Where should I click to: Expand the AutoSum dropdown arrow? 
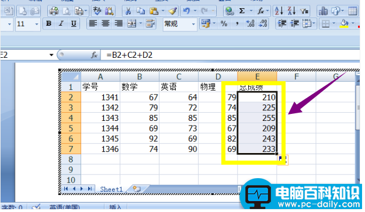251,11
